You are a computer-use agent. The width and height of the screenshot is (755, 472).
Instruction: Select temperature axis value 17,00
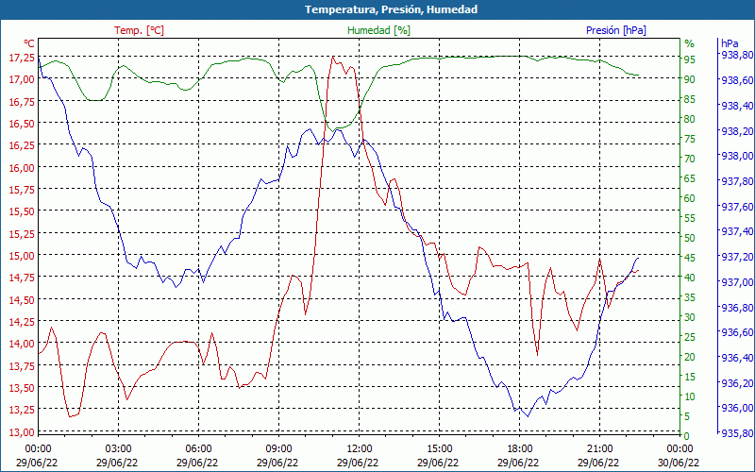pyautogui.click(x=22, y=79)
